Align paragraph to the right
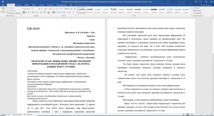Viewport: 214px width, 116px height. [x=58, y=12]
